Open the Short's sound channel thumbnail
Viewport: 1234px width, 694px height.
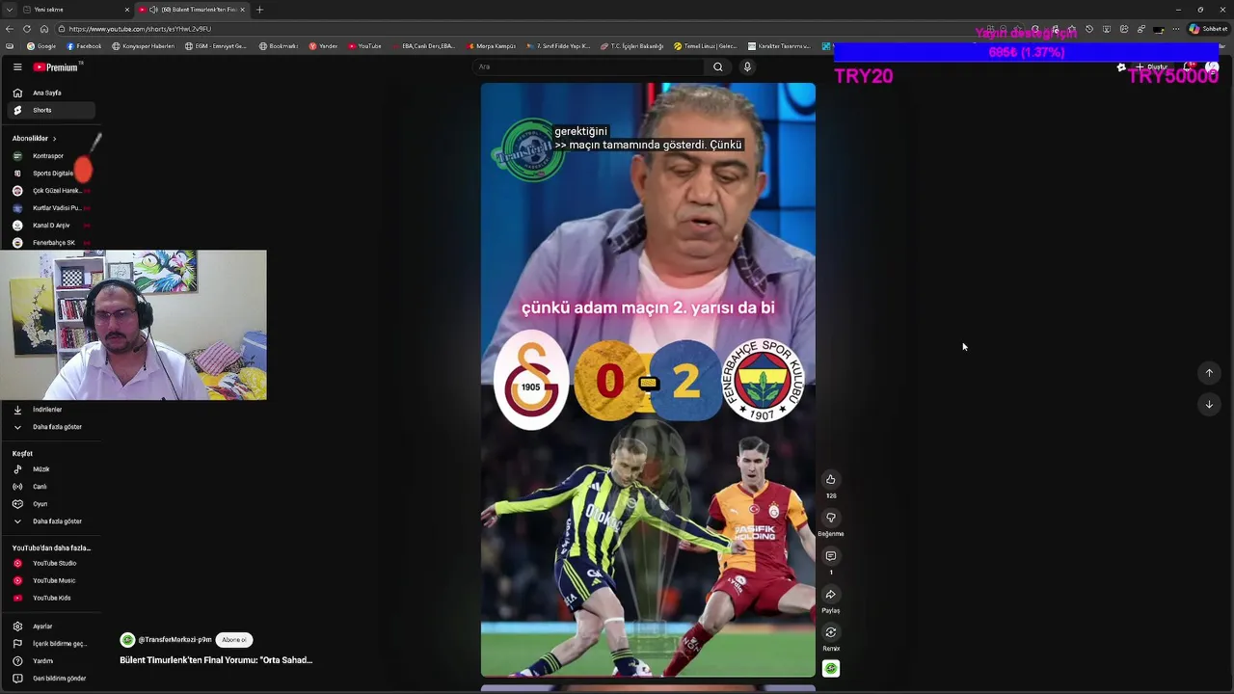click(830, 669)
